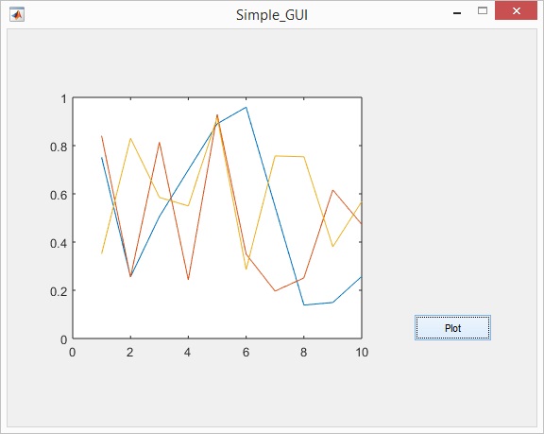Click the red line's peak at x=3
Image resolution: width=544 pixels, height=434 pixels.
pos(160,143)
